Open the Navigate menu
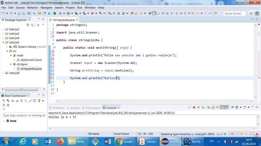Image resolution: width=261 pixels, height=146 pixels. (x=46, y=8)
